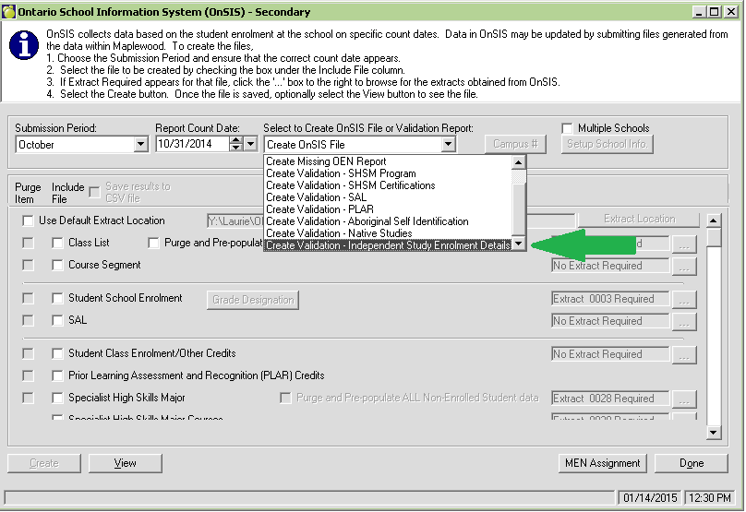This screenshot has height=512, width=746.
Task: Click browse '...' button beside Student Class Enrolment
Action: [x=683, y=355]
